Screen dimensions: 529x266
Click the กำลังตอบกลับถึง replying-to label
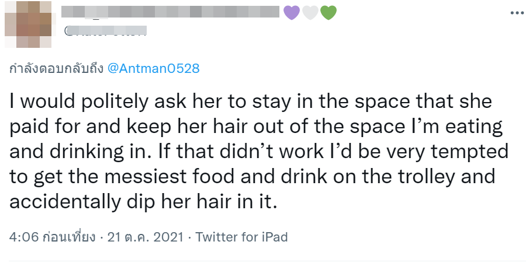[56, 68]
